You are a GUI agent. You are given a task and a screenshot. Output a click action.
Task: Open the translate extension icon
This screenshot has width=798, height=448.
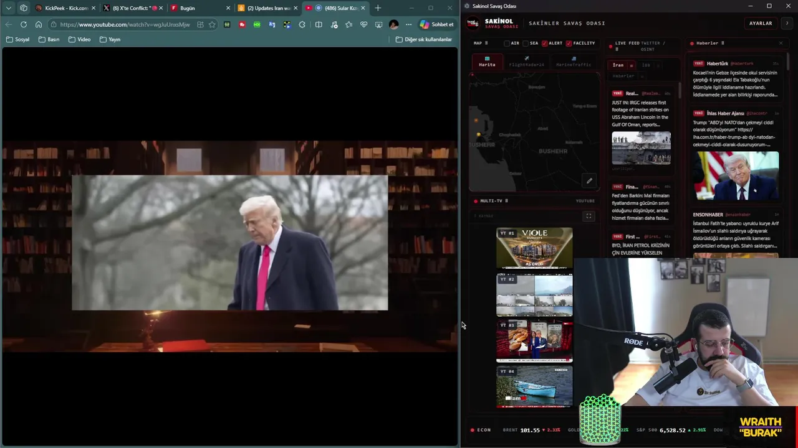(x=272, y=24)
